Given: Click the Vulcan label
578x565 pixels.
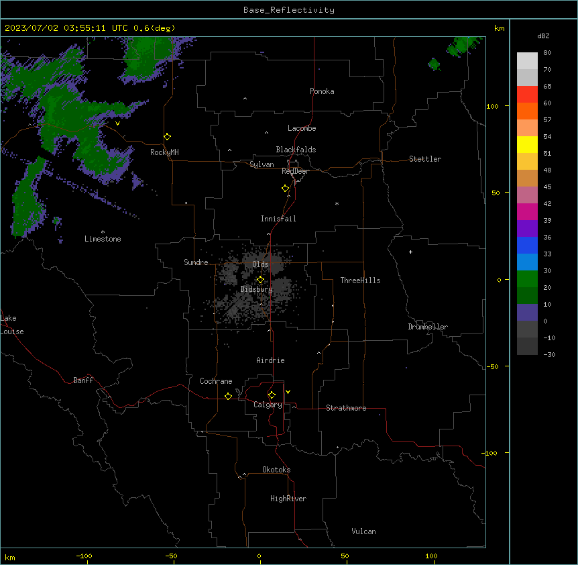Looking at the screenshot, I should pos(363,531).
